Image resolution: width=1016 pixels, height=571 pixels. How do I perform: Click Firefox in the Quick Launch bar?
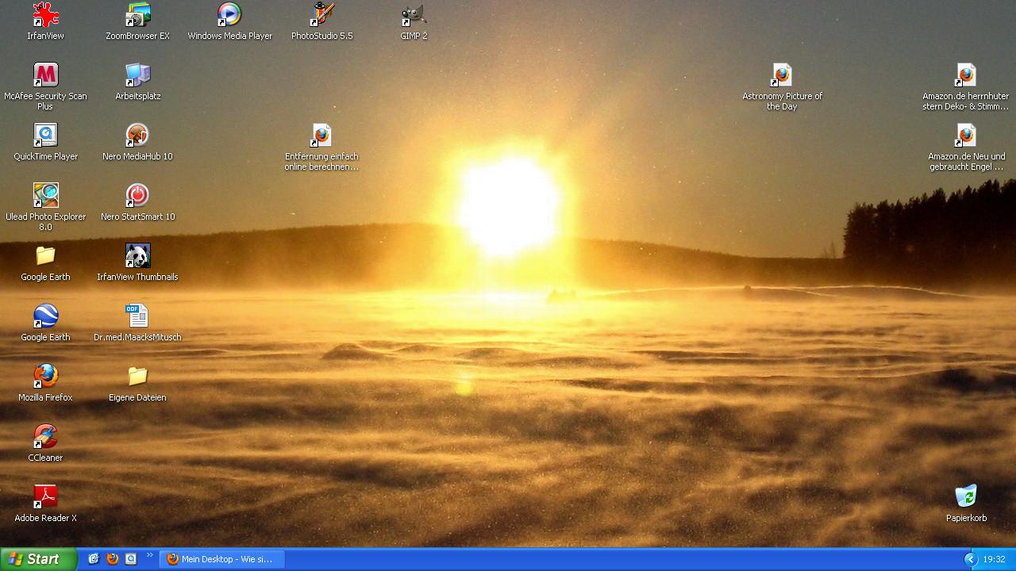(x=112, y=559)
